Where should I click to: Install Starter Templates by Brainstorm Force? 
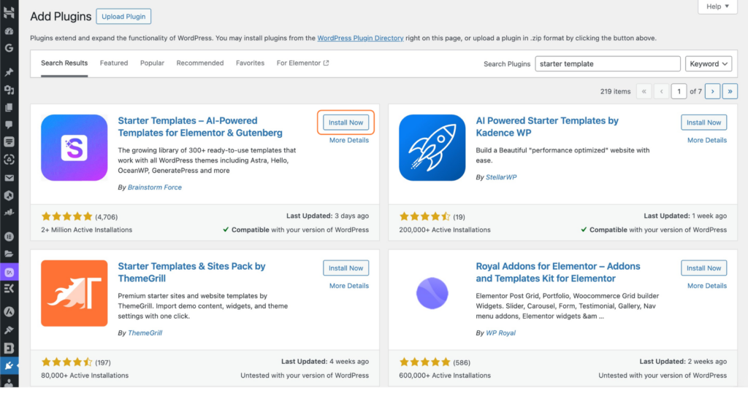click(346, 122)
